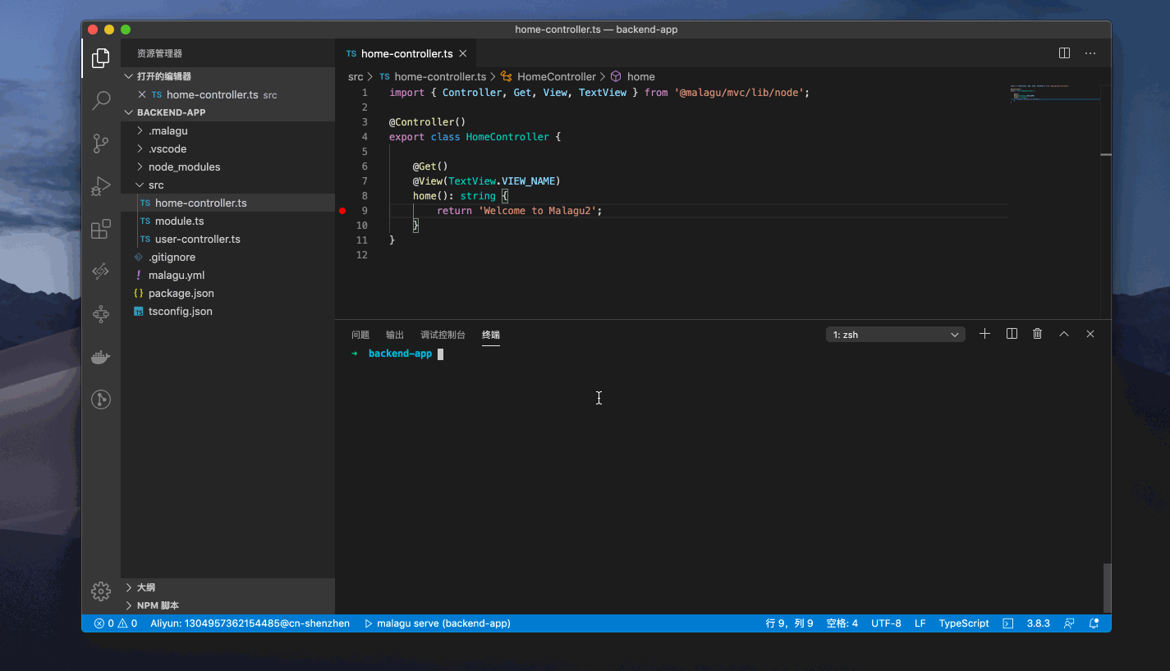Open the .gitignore file
1170x671 pixels.
227,257
